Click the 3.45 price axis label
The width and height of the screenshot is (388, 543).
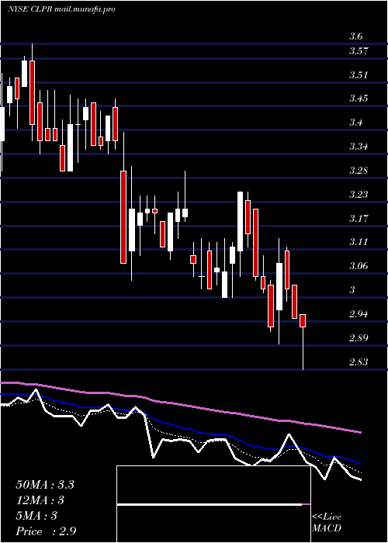click(x=359, y=99)
